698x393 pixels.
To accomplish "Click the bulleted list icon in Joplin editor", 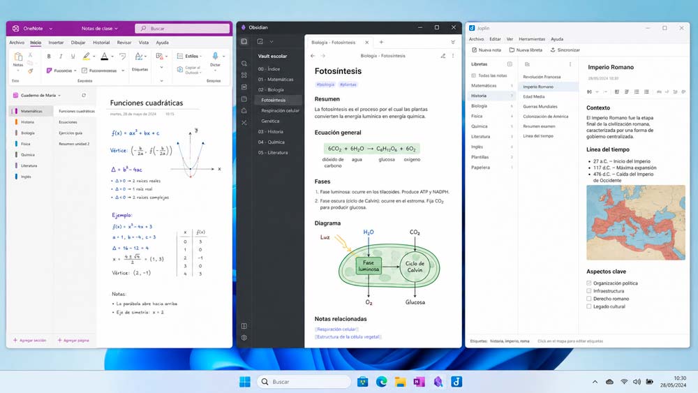I will [x=637, y=91].
